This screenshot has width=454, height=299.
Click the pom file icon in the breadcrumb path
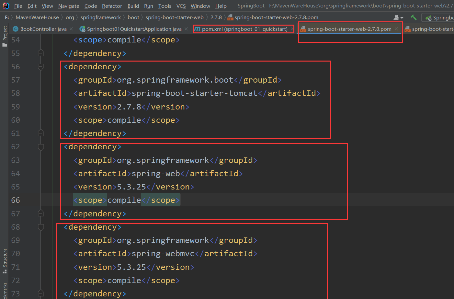point(230,17)
